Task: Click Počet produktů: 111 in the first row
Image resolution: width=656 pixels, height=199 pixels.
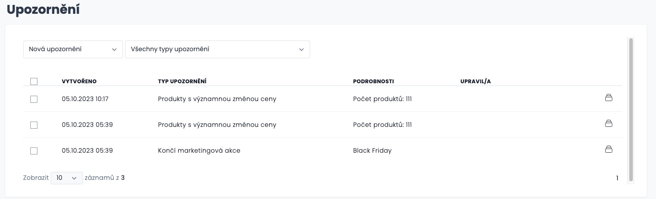Action: click(x=382, y=99)
